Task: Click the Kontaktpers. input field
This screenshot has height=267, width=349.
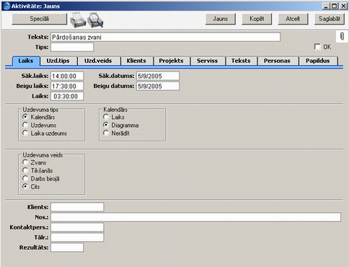Action: coord(77,227)
